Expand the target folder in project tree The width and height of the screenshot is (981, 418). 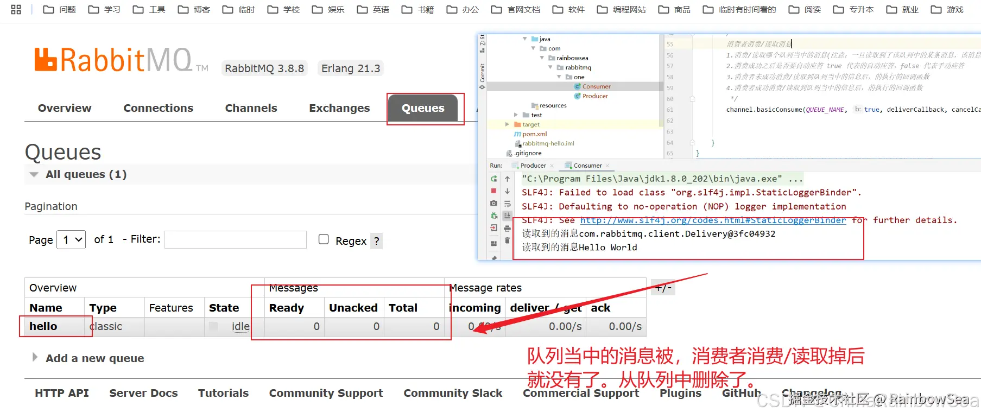[x=508, y=124]
